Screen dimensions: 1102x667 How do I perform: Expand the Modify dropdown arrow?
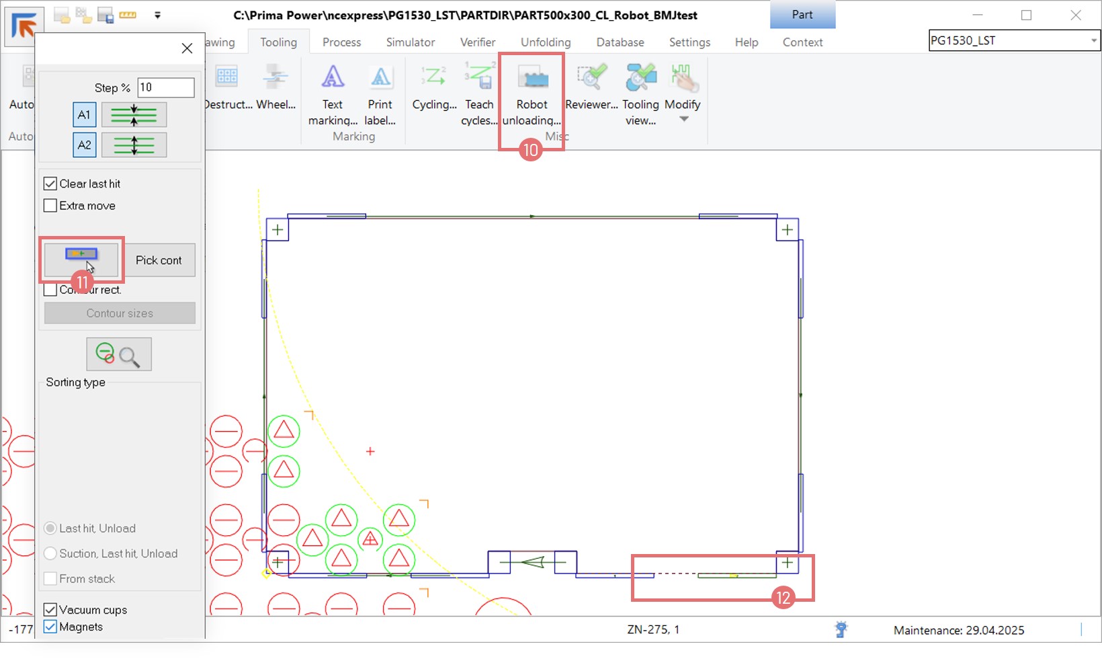coord(683,120)
